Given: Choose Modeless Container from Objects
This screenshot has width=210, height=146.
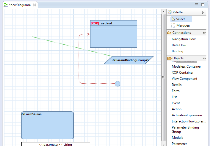Looking at the screenshot, I should (186, 66).
